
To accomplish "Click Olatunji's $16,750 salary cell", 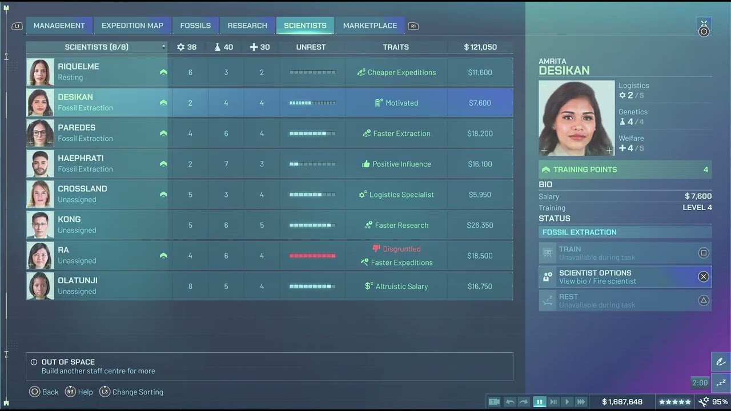I will [480, 286].
